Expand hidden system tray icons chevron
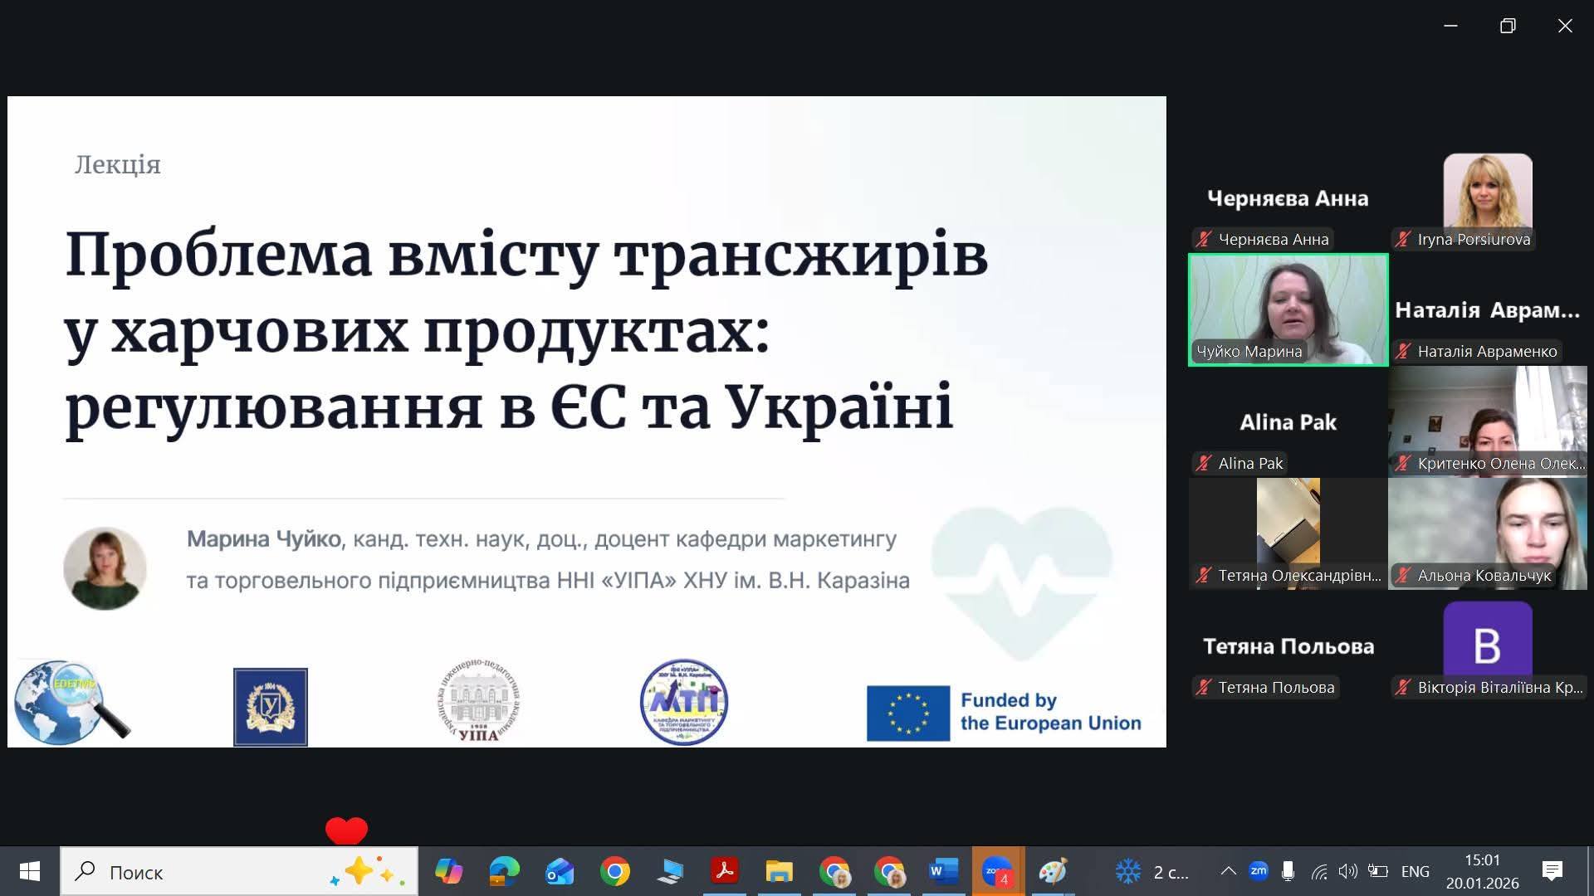This screenshot has height=896, width=1594. pos(1228,871)
